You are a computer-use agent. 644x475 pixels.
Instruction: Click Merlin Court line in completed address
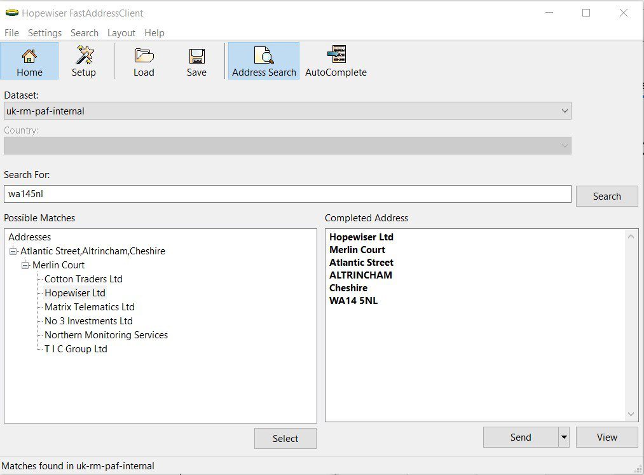click(x=357, y=249)
